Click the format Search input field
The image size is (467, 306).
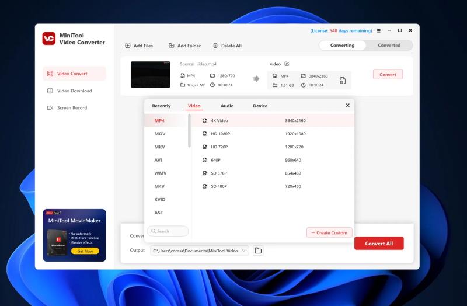pyautogui.click(x=168, y=231)
